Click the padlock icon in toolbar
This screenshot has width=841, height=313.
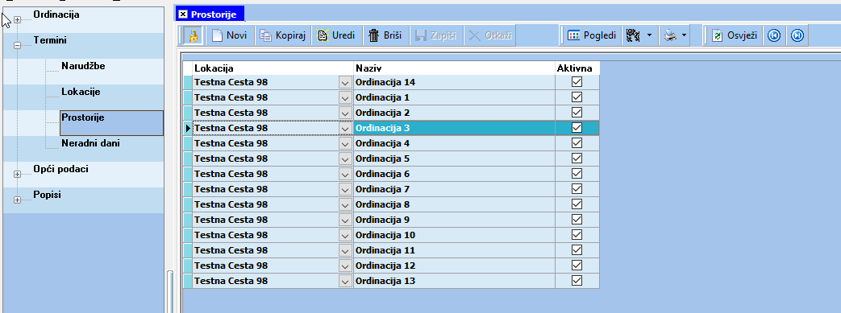click(193, 36)
